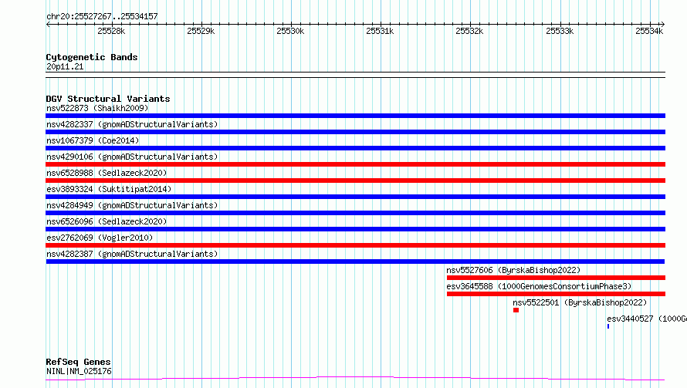Select the blue bar under nsv4282387
The height and width of the screenshot is (388, 687).
click(355, 261)
